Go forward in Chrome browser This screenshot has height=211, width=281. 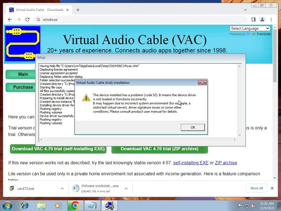tap(19, 20)
